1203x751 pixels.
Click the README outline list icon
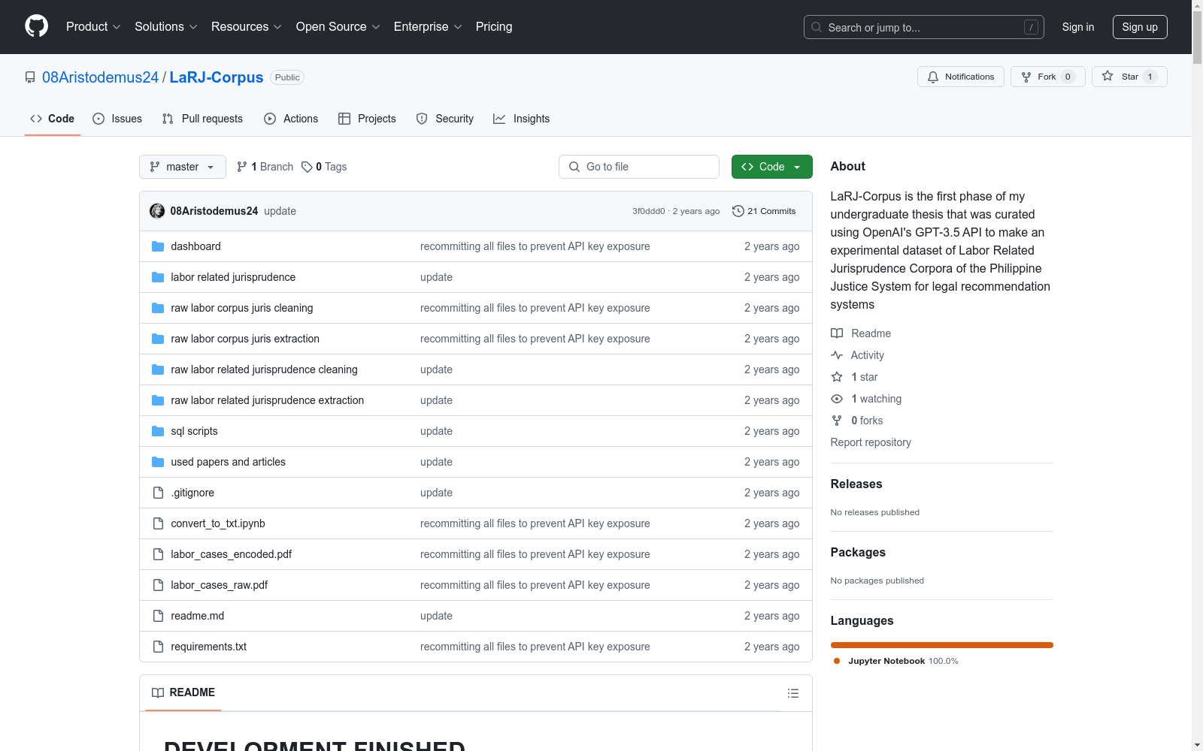coord(793,693)
